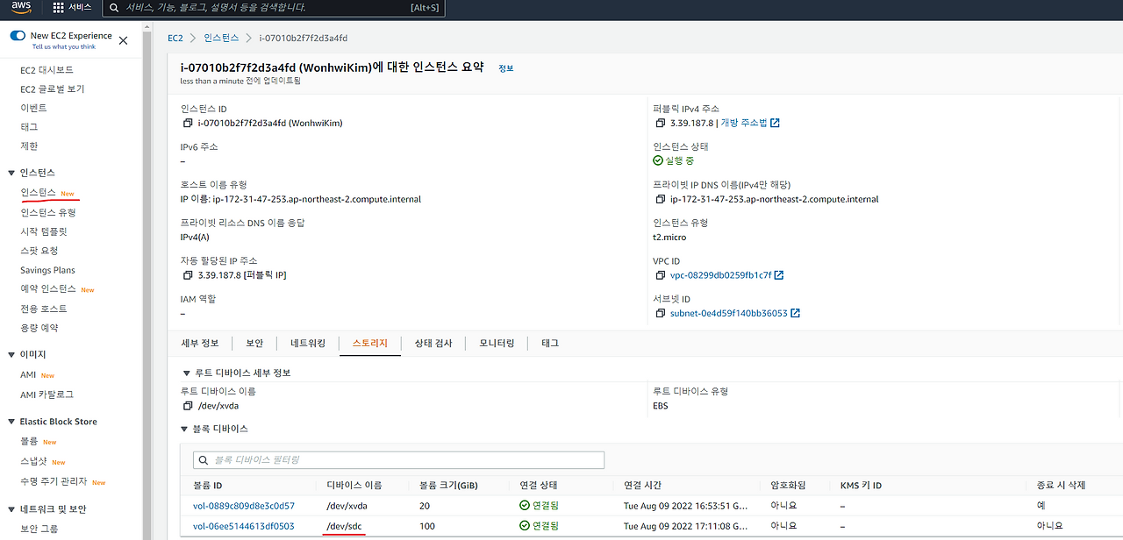Open AMI 카탈로그 in sidebar

click(47, 394)
